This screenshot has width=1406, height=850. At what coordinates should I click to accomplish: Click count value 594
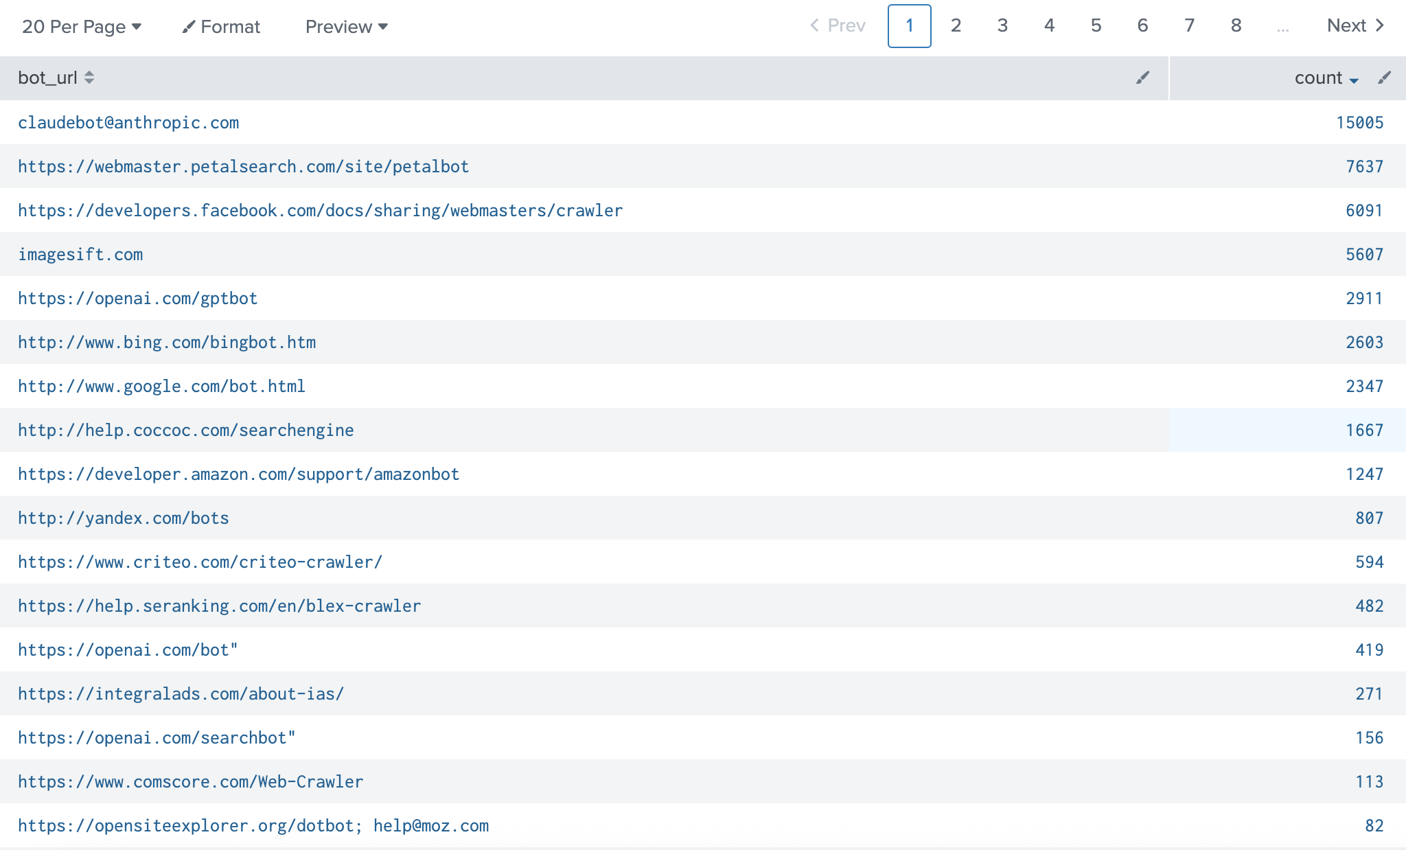(1369, 562)
